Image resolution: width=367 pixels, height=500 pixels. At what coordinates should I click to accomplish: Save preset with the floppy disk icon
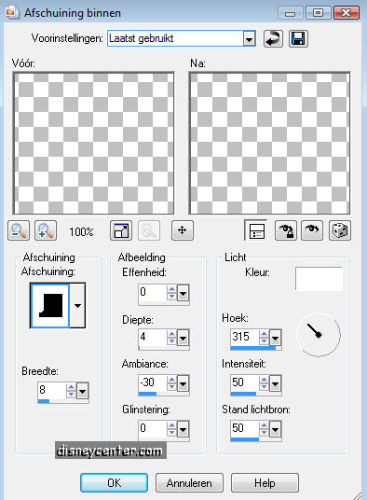pyautogui.click(x=298, y=39)
